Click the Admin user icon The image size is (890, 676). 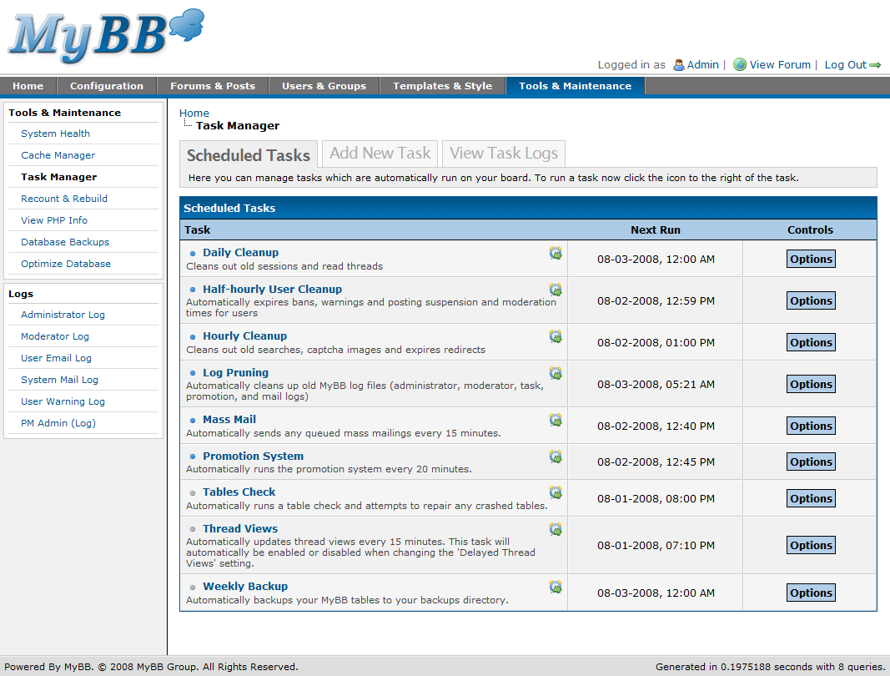[679, 65]
